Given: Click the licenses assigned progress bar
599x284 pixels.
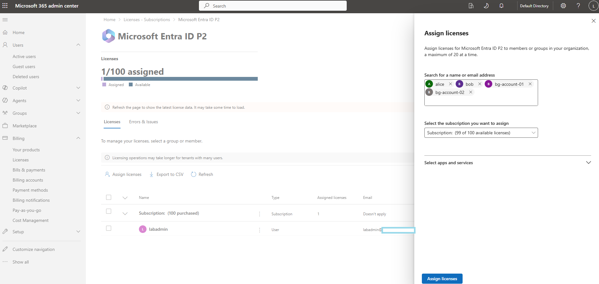Looking at the screenshot, I should (179, 79).
